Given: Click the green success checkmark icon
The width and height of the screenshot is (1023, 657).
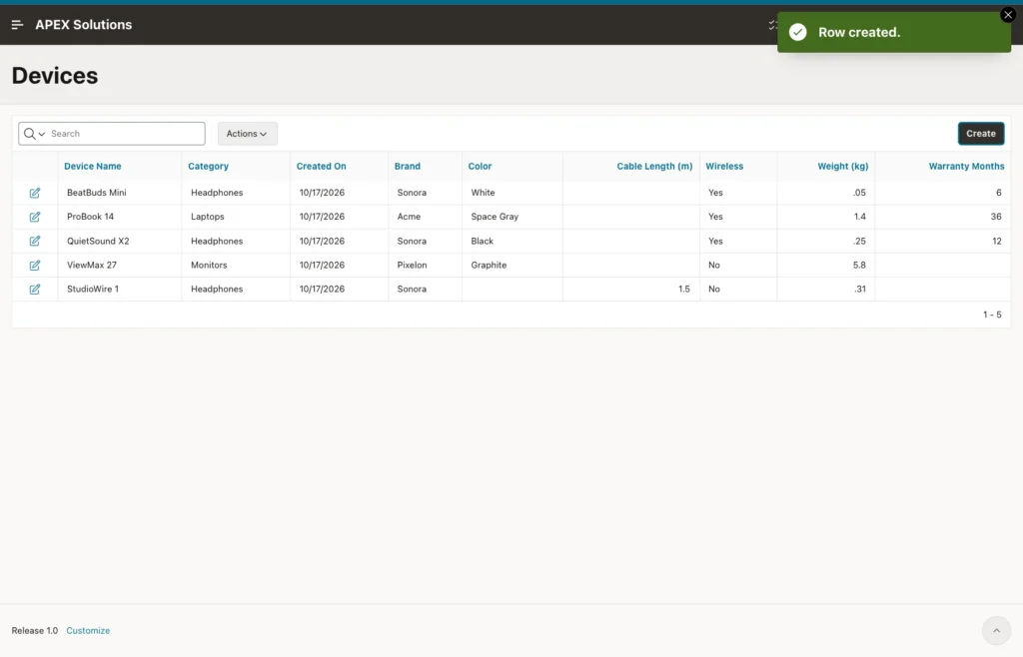Looking at the screenshot, I should (798, 32).
